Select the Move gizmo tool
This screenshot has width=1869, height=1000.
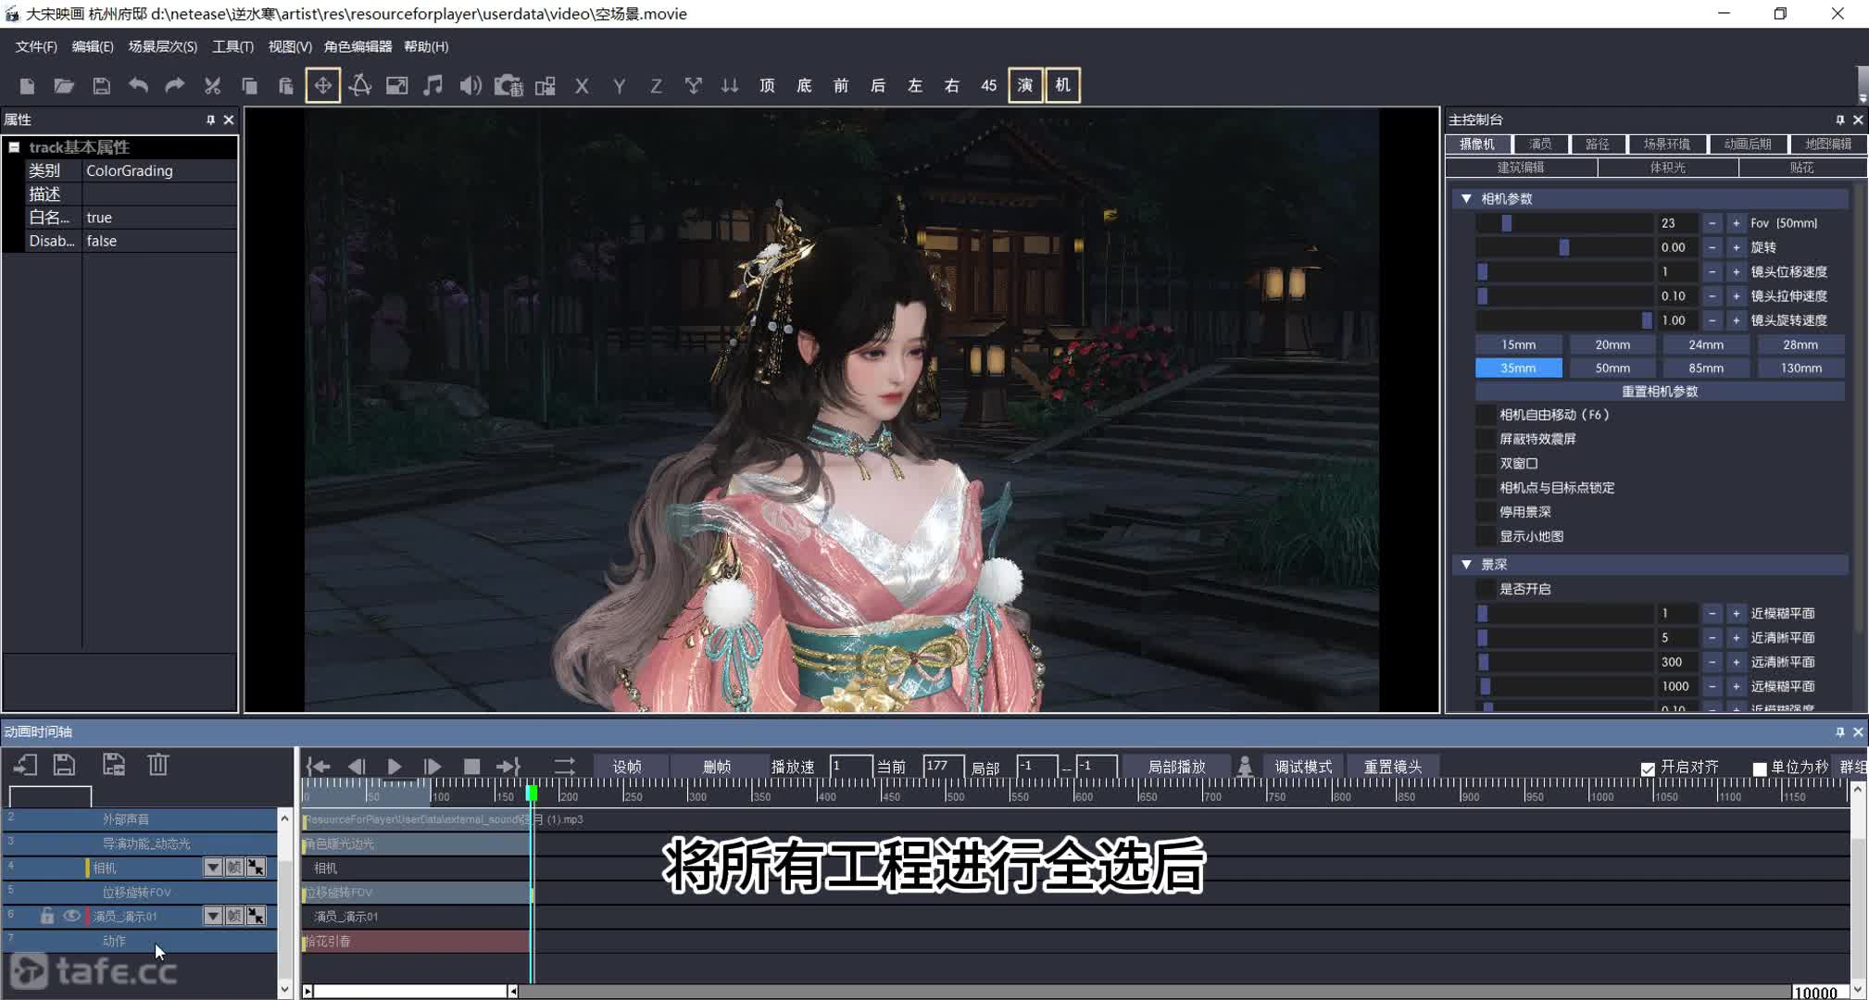[323, 86]
